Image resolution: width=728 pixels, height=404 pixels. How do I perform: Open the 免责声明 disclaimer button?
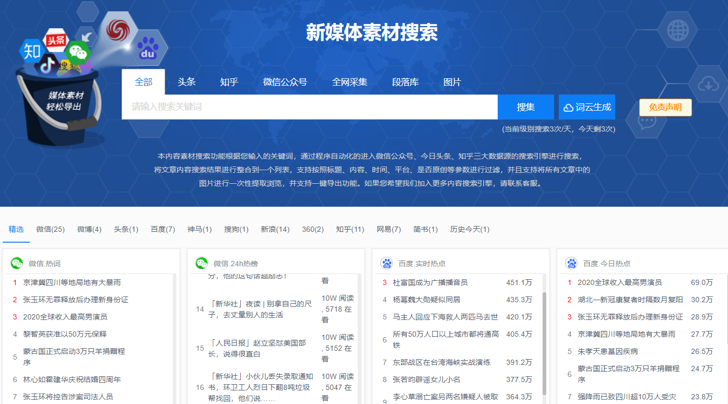tap(665, 108)
